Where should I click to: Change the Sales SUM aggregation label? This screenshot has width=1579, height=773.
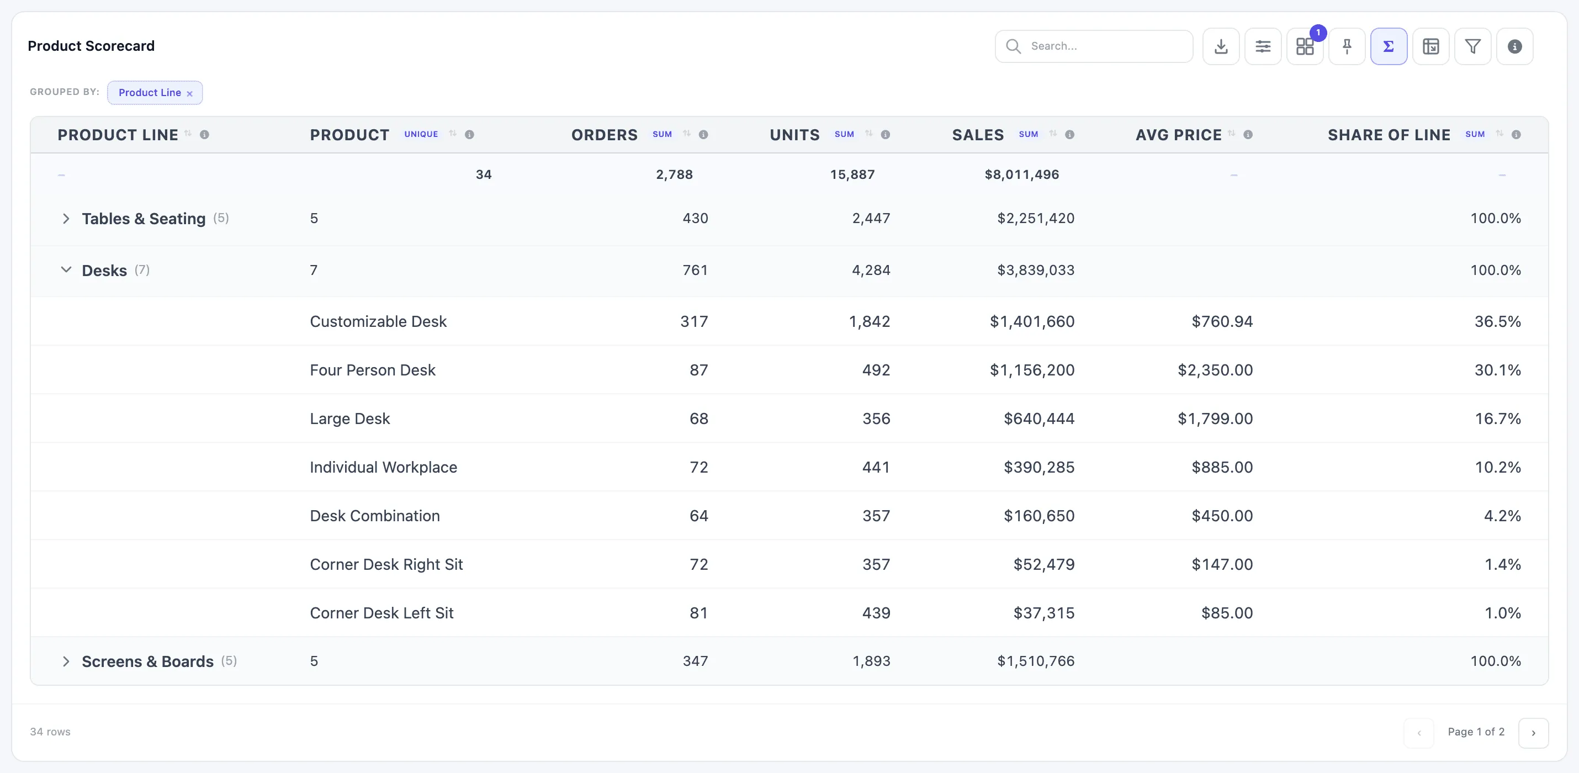pos(1029,134)
